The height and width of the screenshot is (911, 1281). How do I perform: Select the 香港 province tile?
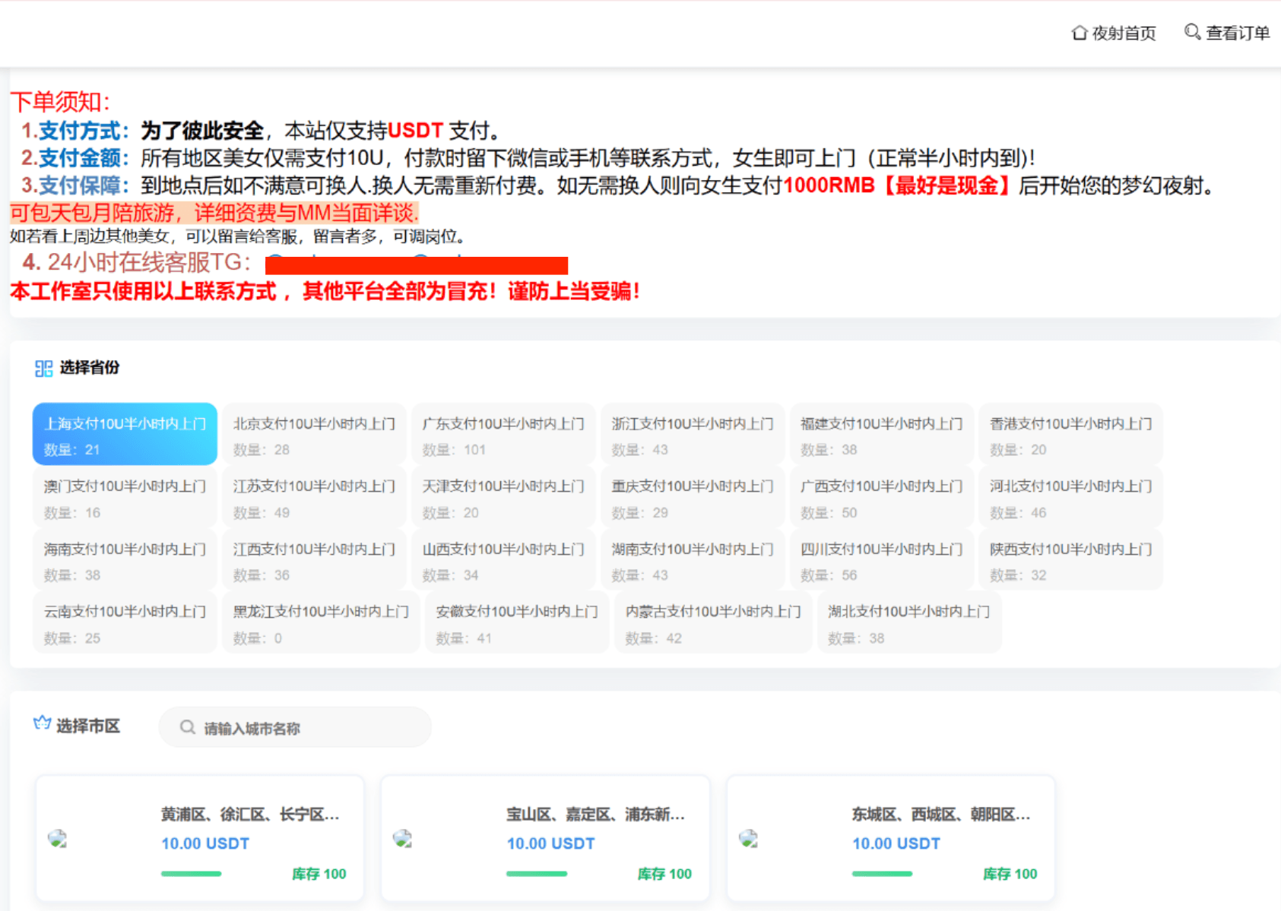point(1070,435)
